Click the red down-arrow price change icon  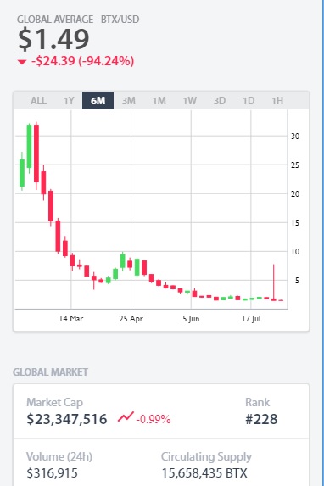[x=22, y=62]
